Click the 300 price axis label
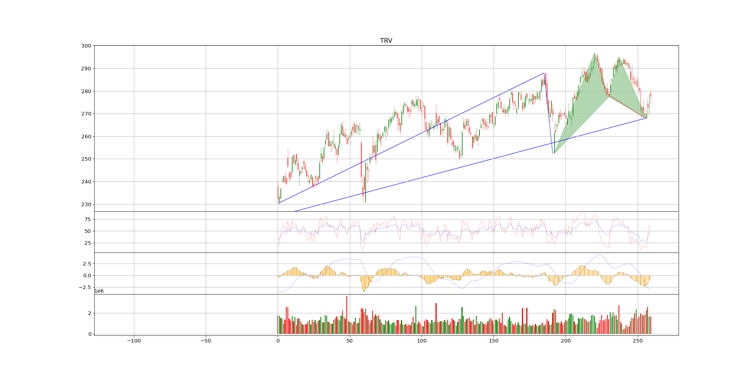754x377 pixels. pos(86,46)
